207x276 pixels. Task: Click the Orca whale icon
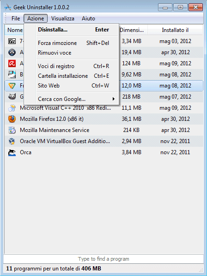click(12, 152)
